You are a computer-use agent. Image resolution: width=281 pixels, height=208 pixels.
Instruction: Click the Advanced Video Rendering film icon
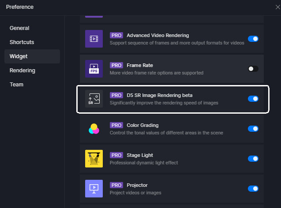(94, 39)
